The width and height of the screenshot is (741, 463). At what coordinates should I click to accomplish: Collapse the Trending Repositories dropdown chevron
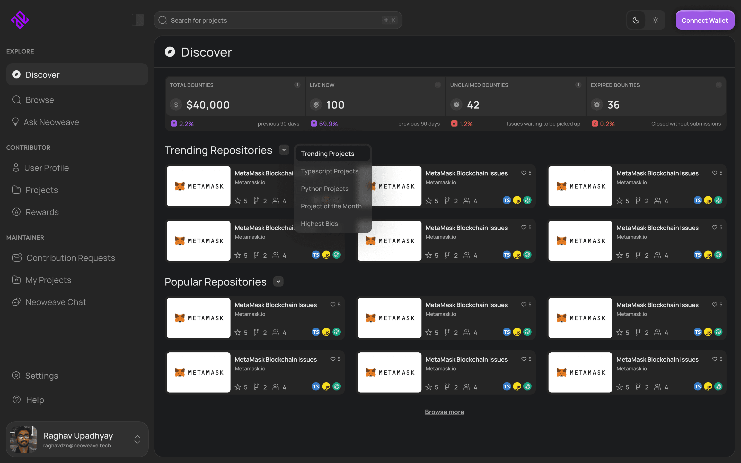pos(284,150)
